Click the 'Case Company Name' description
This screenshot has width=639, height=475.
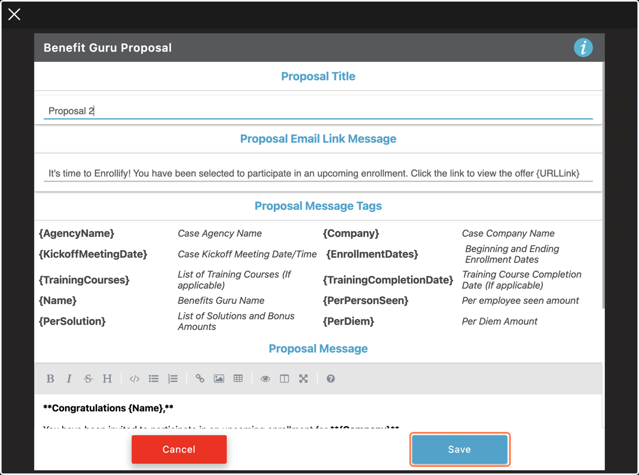pyautogui.click(x=508, y=233)
